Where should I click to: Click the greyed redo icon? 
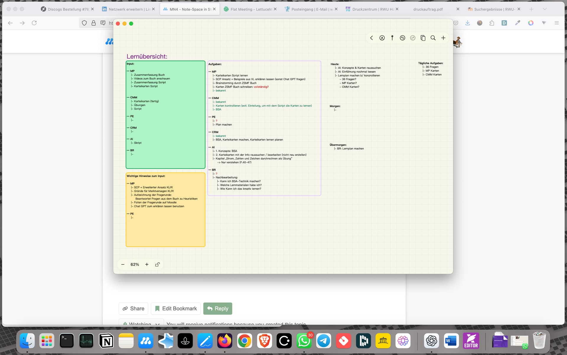[x=413, y=38]
